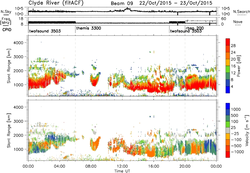
Task: Click the 'Beam 09' label
Action: (122, 3)
